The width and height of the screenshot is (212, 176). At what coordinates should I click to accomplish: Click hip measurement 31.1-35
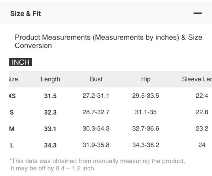[146, 112]
